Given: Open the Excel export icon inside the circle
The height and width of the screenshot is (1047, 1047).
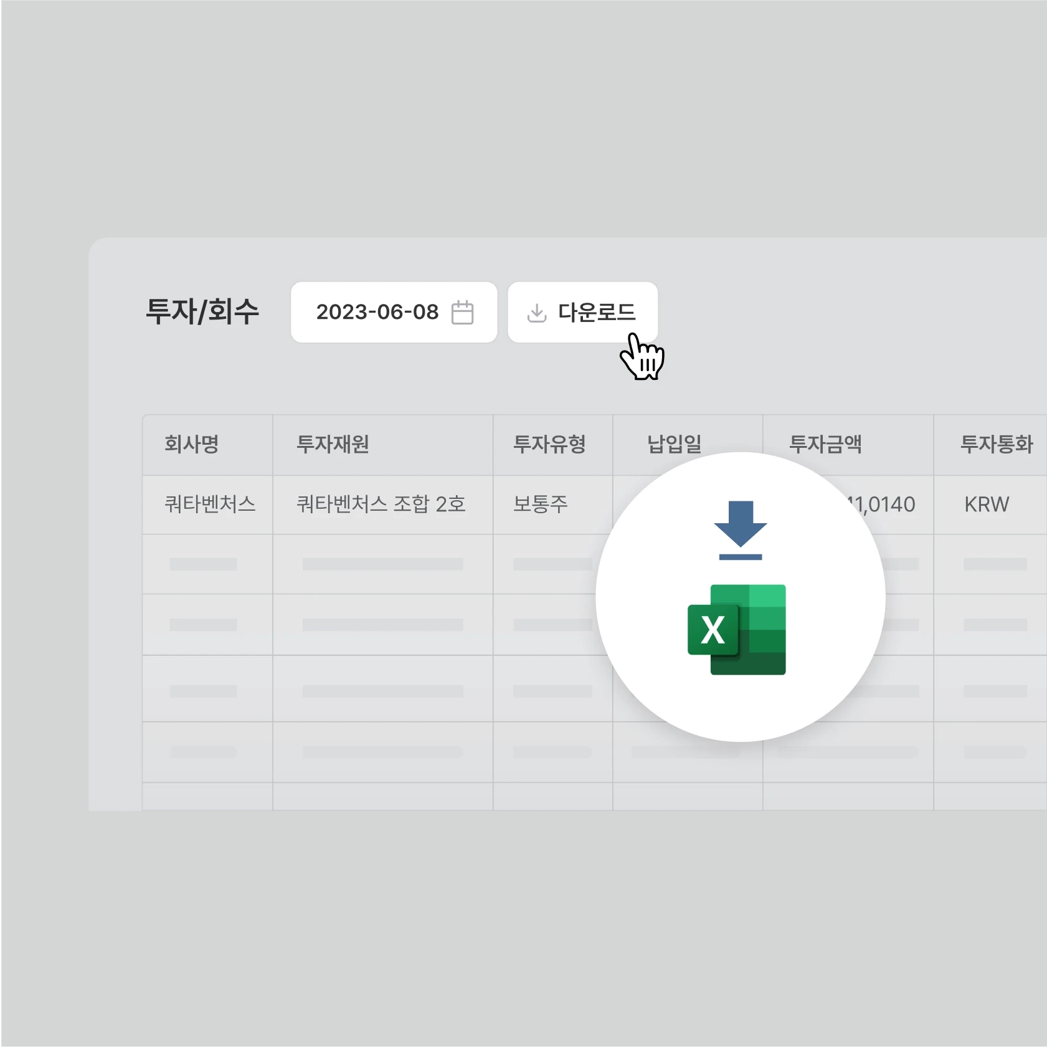Looking at the screenshot, I should point(739,631).
